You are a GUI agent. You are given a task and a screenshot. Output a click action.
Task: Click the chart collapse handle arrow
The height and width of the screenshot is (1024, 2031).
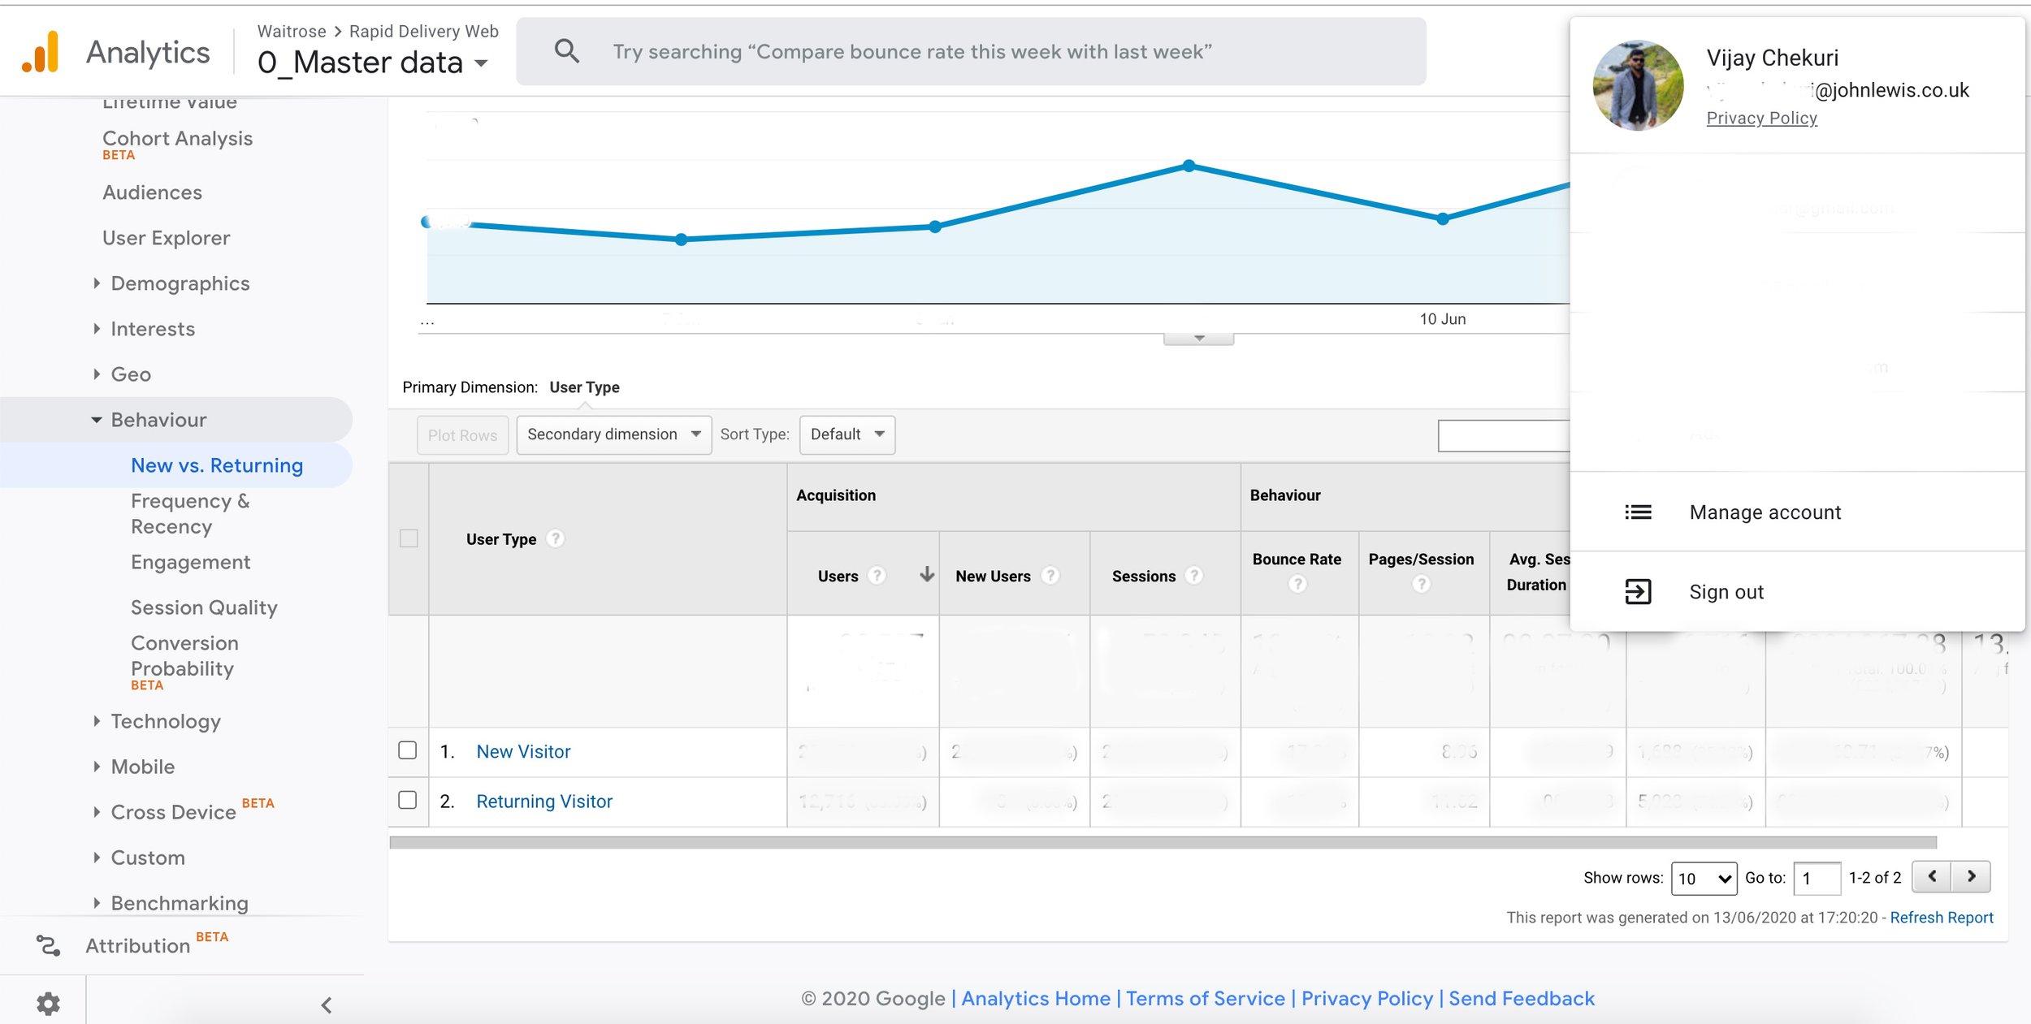tap(1198, 338)
